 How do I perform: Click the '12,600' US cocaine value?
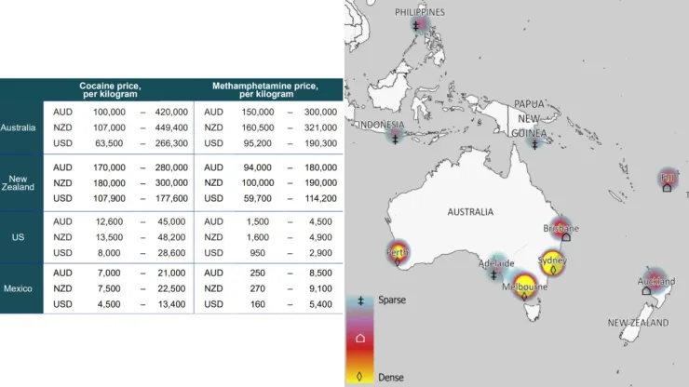(109, 221)
